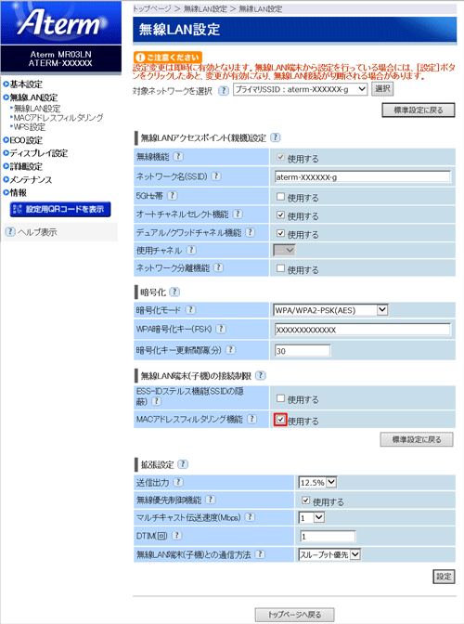Click into DTIM(回) input field

point(328,537)
